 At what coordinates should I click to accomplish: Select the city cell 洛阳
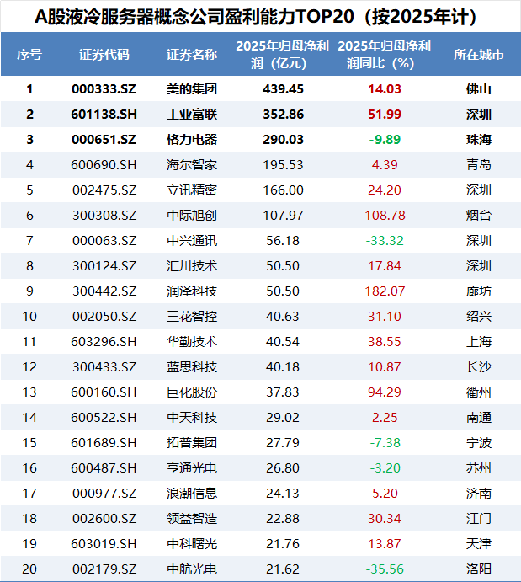coord(479,569)
